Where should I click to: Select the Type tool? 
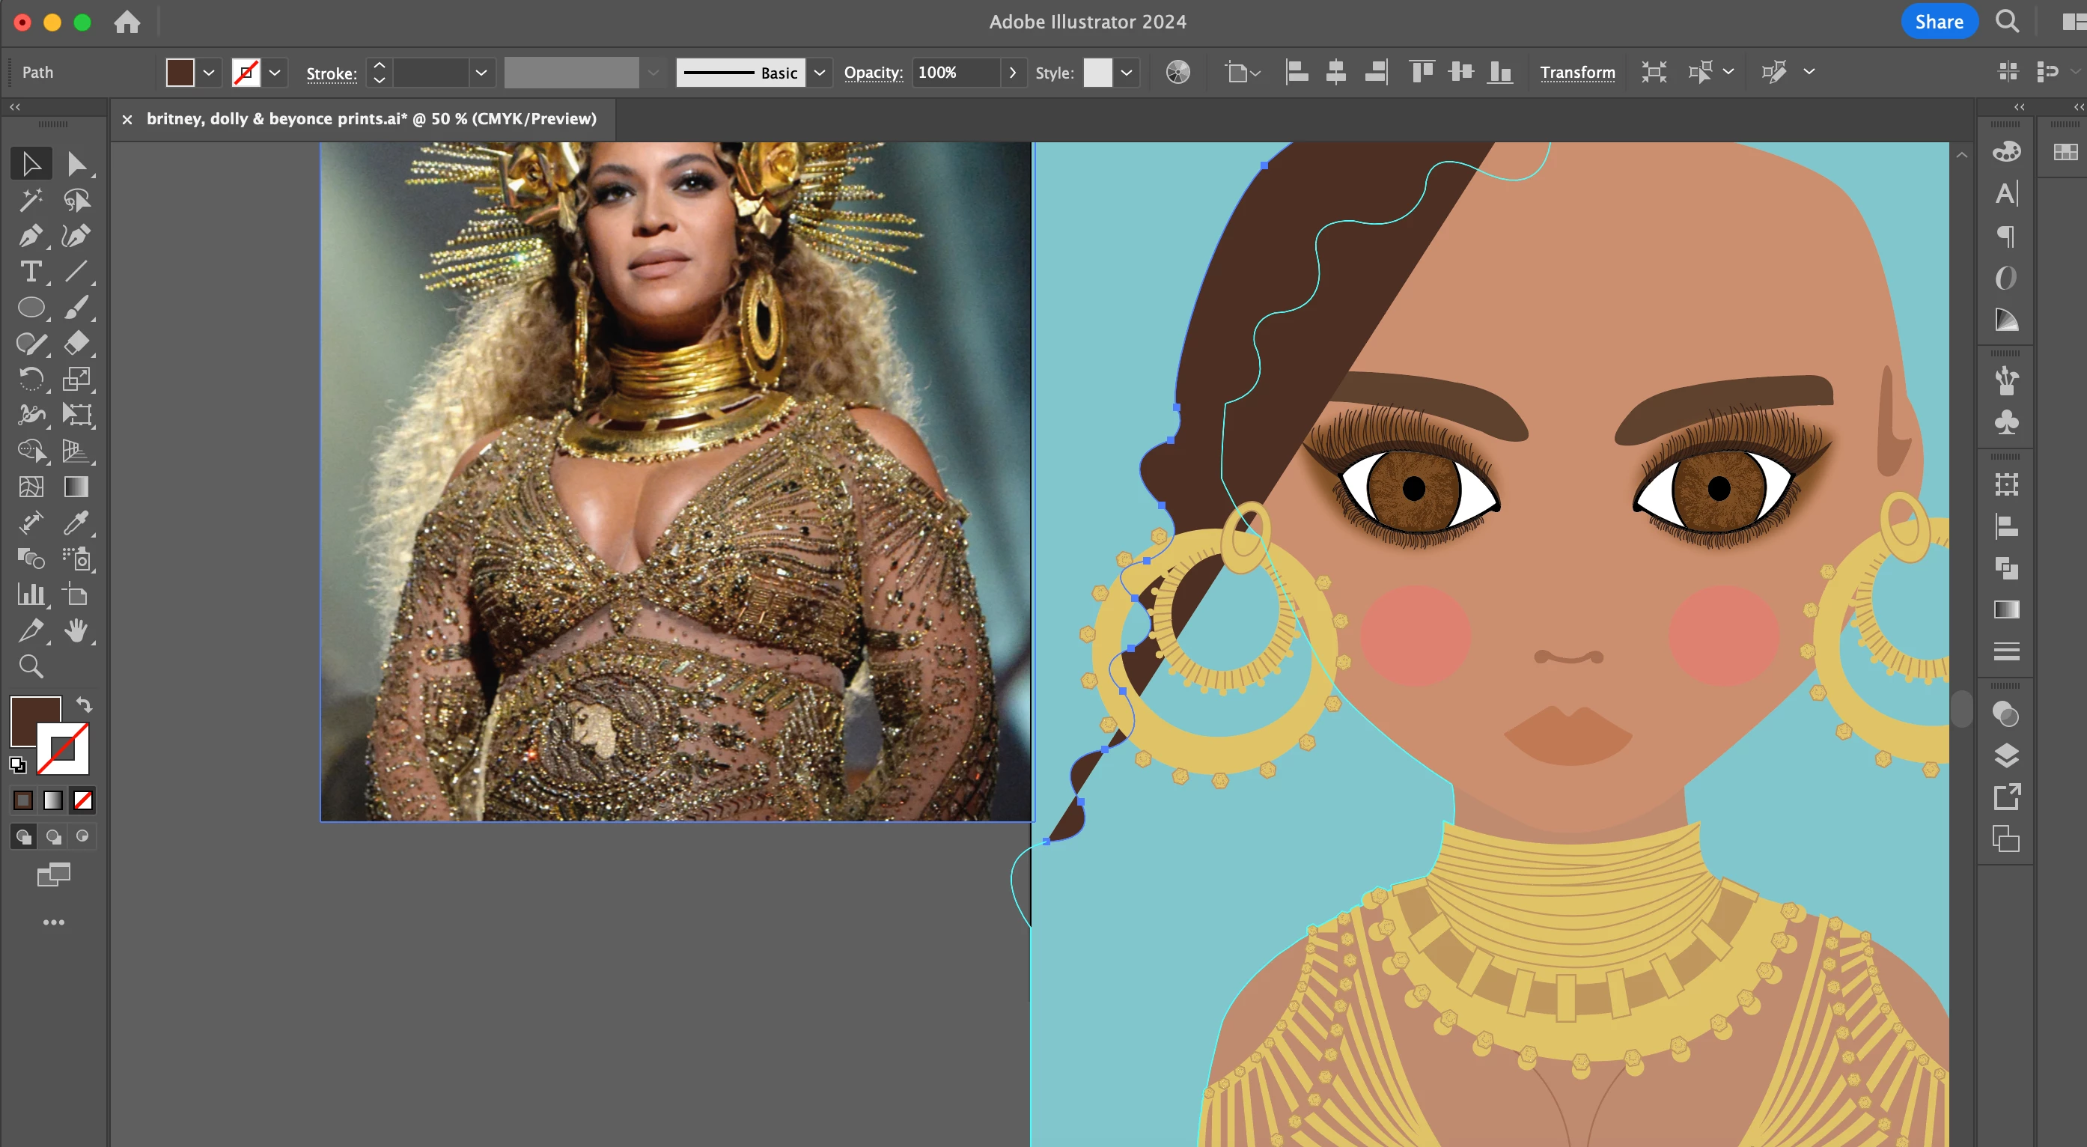[30, 271]
